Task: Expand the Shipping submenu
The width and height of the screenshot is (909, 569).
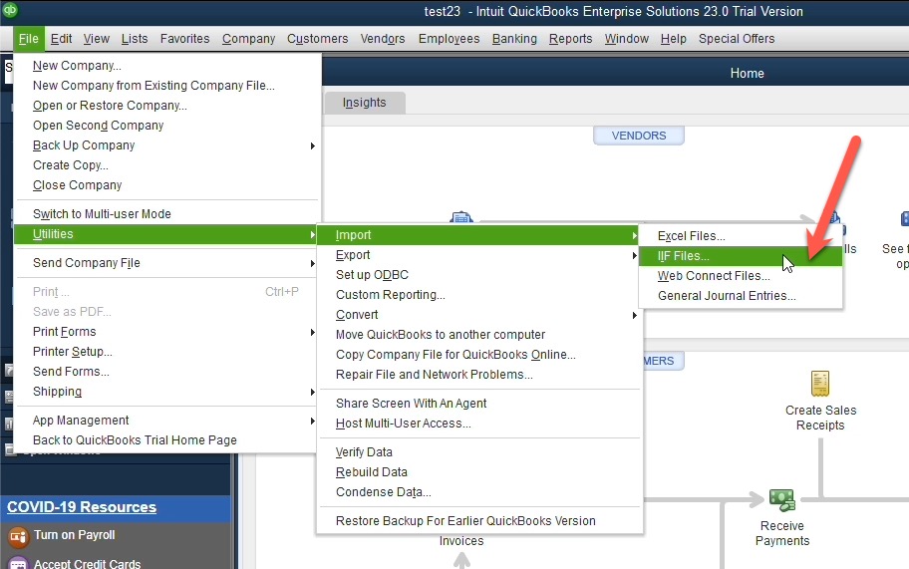Action: tap(167, 392)
